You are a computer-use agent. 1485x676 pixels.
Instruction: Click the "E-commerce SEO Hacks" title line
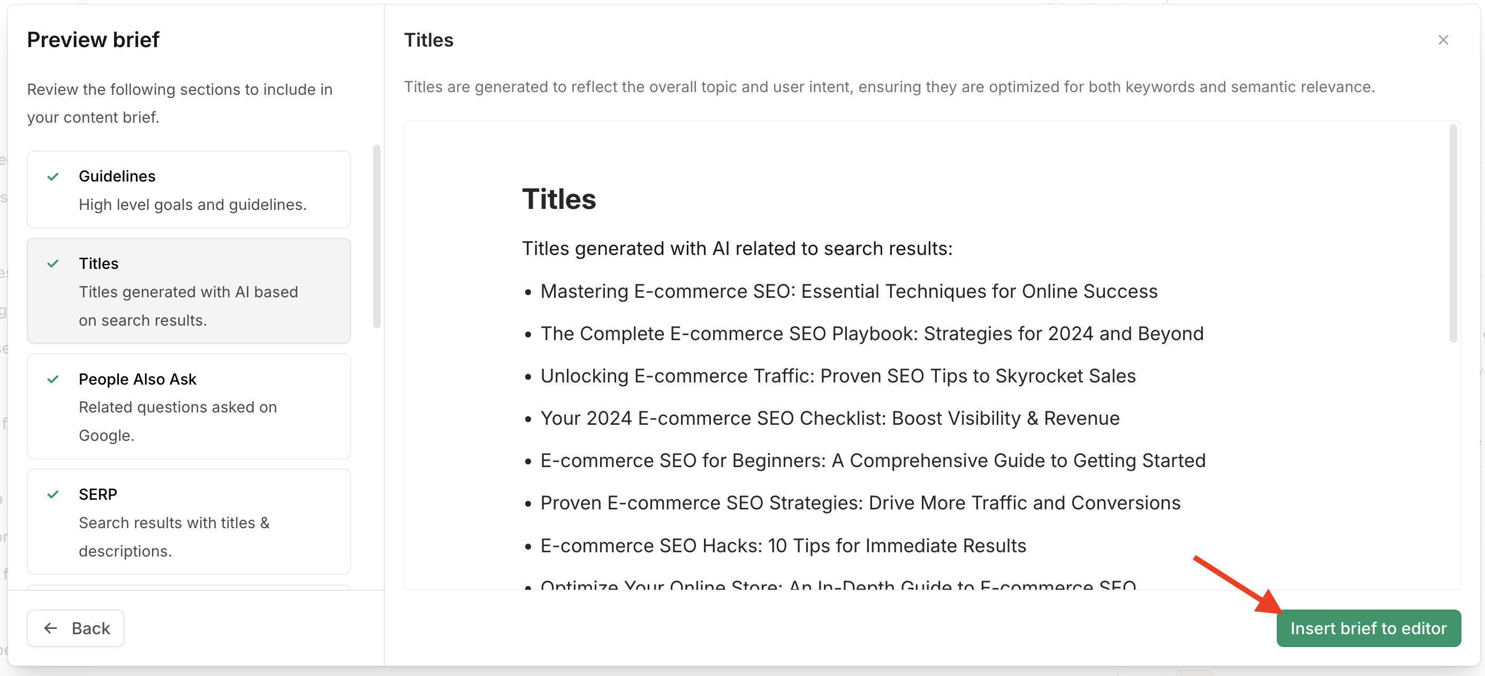click(x=783, y=545)
